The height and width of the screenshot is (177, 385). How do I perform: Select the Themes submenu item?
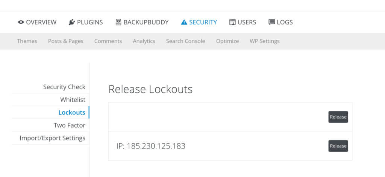point(27,41)
